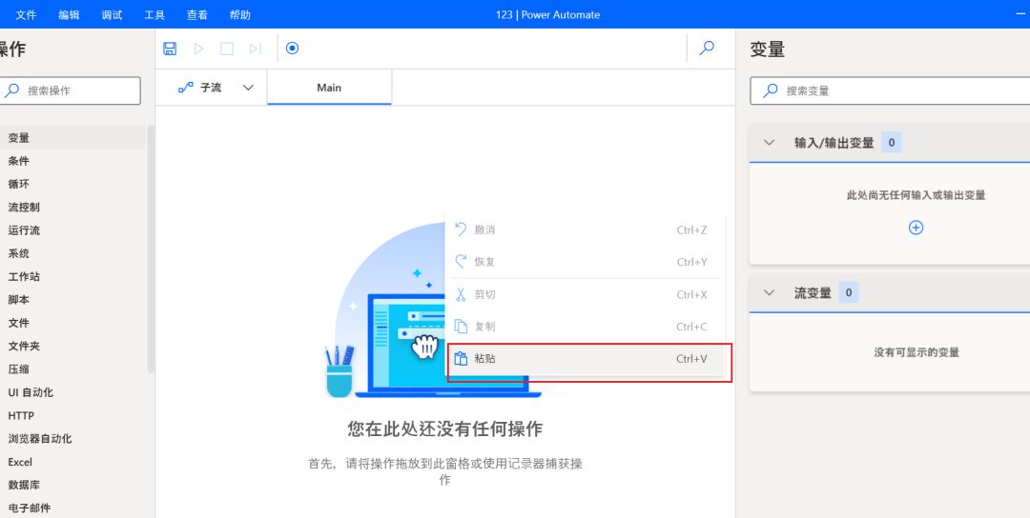This screenshot has height=518, width=1030.
Task: Click the paste clipboard icon
Action: pyautogui.click(x=461, y=359)
